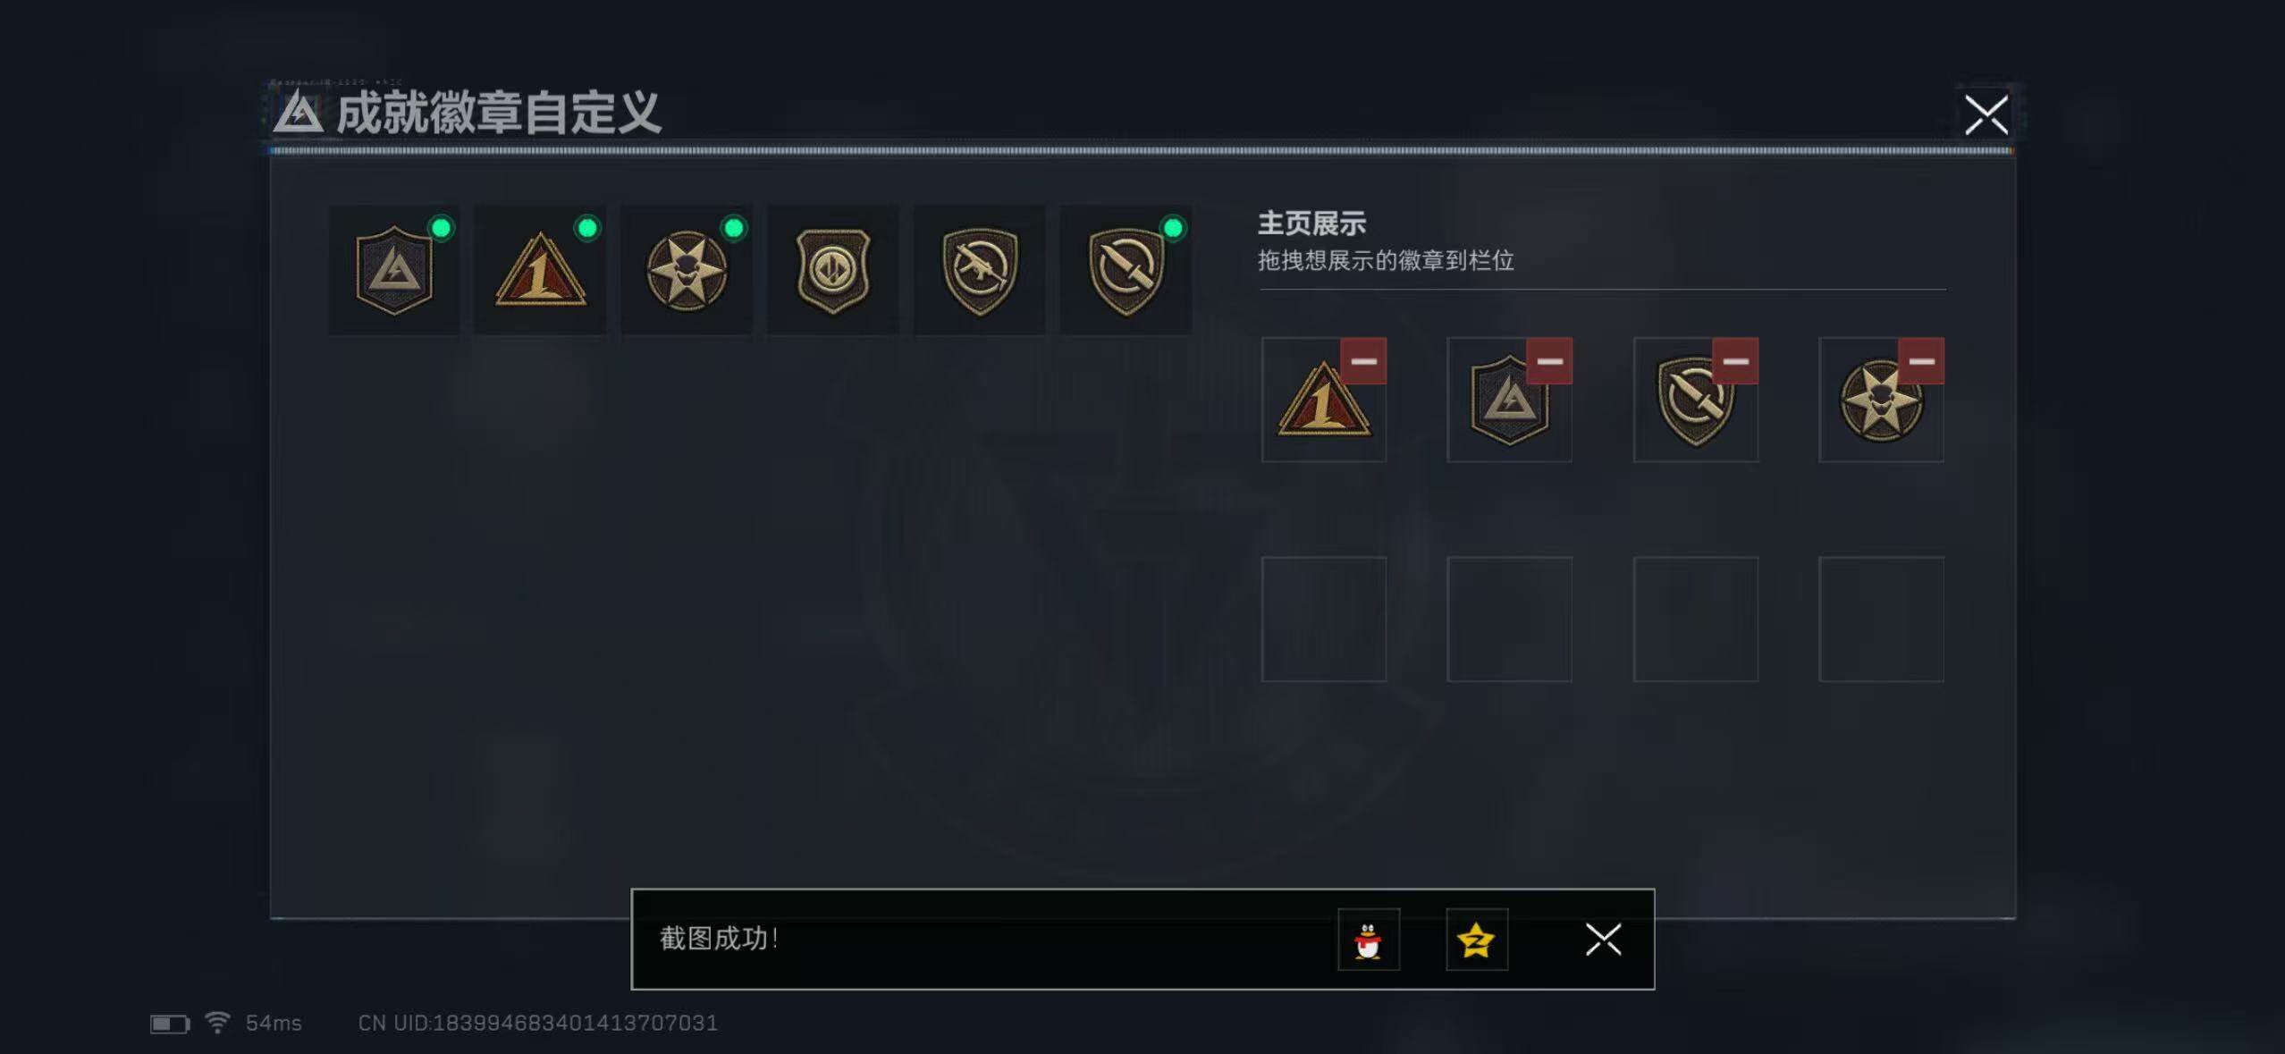Select the red number 1 triangle badge

pyautogui.click(x=540, y=270)
